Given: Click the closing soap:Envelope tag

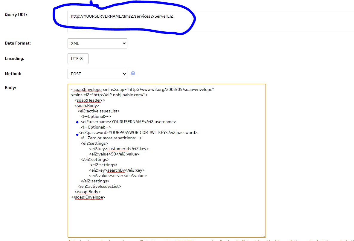Looking at the screenshot, I should click(88, 197).
